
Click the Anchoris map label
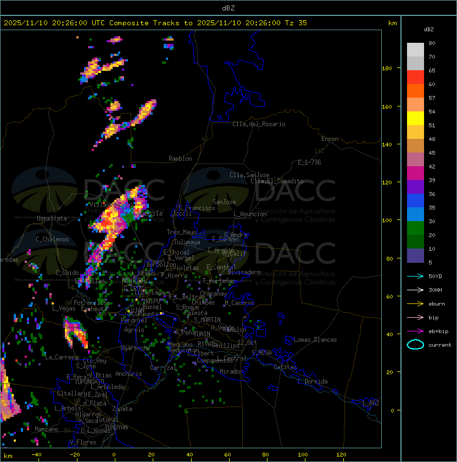click(x=129, y=374)
